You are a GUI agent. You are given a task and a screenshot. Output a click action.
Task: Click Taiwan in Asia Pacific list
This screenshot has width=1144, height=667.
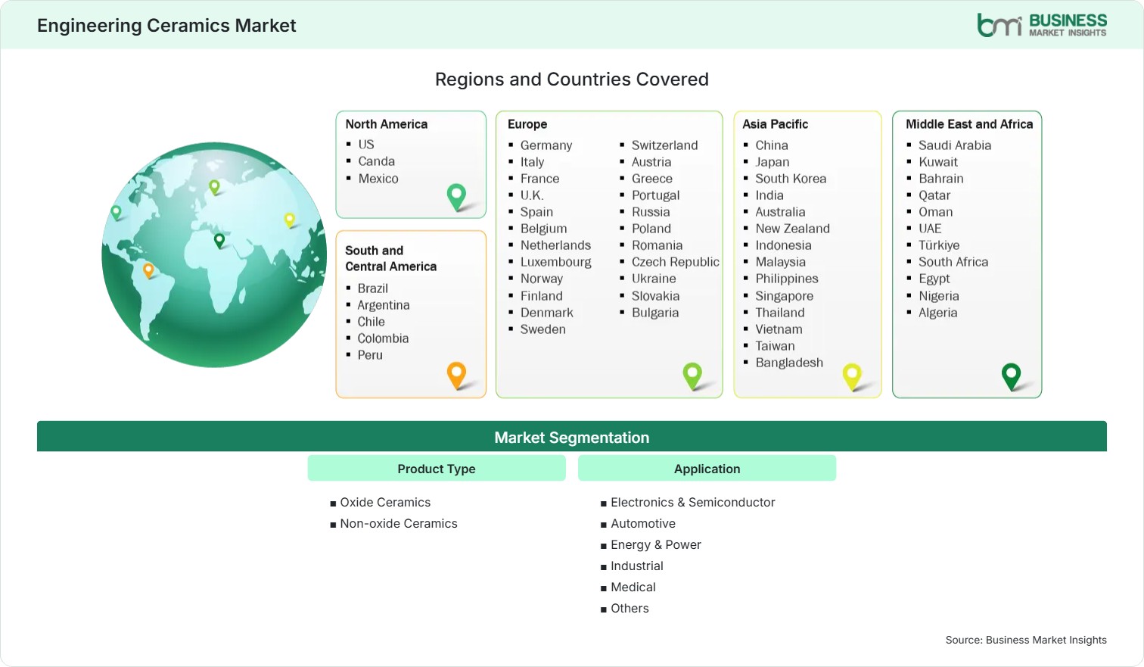(x=775, y=346)
